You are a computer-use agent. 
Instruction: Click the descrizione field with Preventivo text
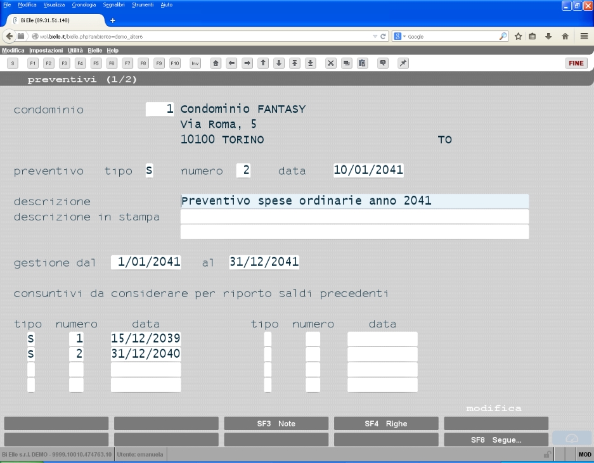coord(354,201)
